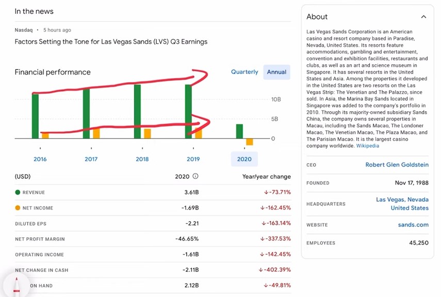Select the 2017 year label
This screenshot has height=297, width=441.
coord(91,159)
